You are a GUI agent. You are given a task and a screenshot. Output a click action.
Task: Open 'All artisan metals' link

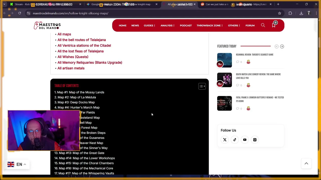click(x=71, y=68)
